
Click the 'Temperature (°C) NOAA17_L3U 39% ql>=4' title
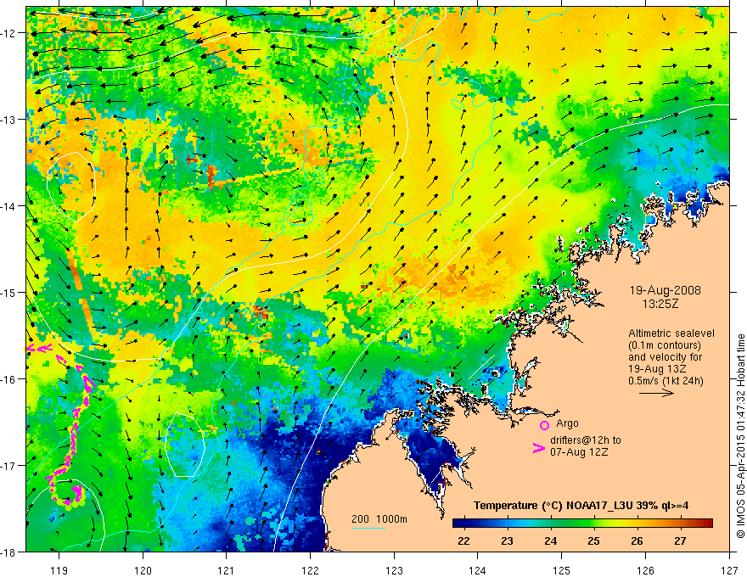tap(581, 506)
